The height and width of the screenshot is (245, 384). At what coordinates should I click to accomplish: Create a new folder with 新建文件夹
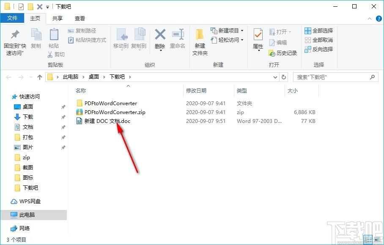coord(200,42)
